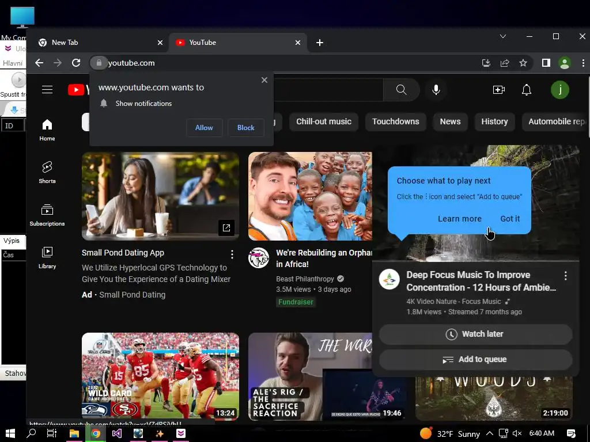Open Library from the sidebar
The image size is (590, 442).
tap(47, 257)
